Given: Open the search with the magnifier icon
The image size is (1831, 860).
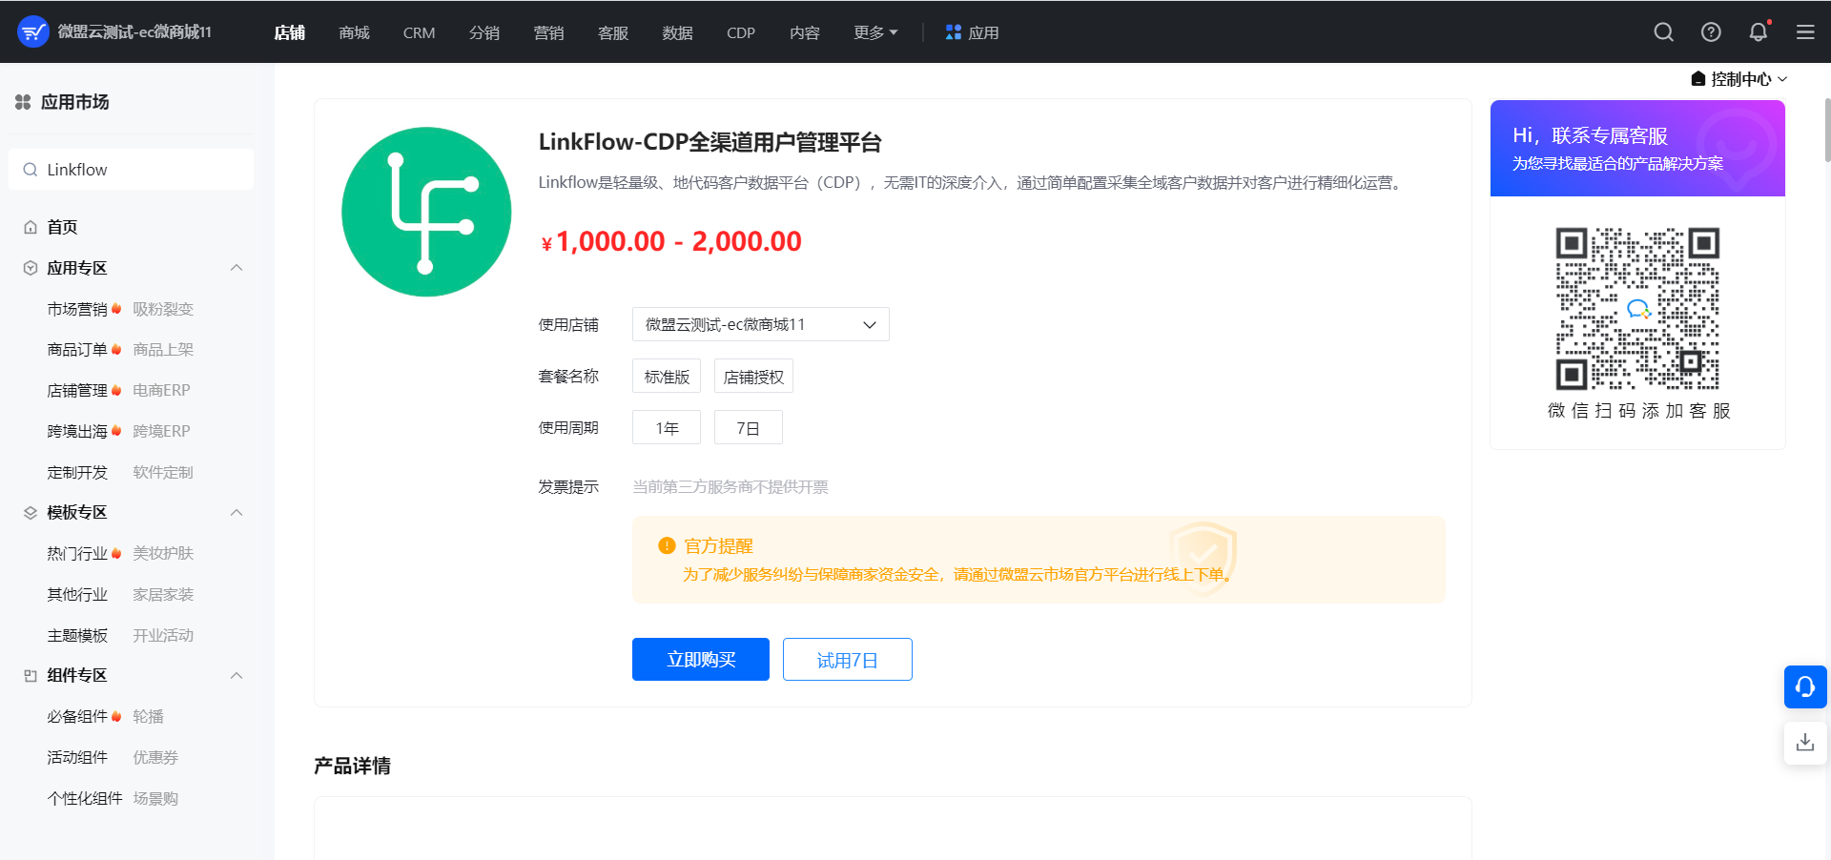Looking at the screenshot, I should (1663, 31).
